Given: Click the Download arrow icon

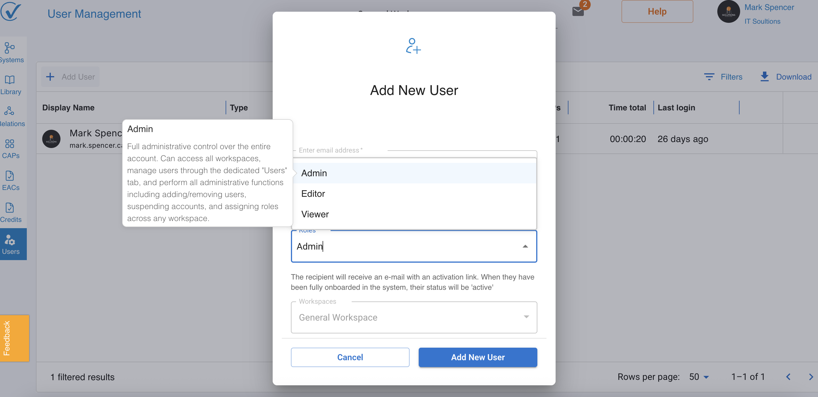Looking at the screenshot, I should [x=765, y=77].
